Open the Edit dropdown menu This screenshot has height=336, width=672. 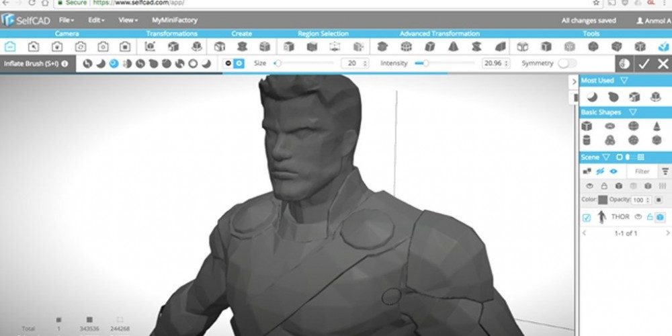[x=96, y=20]
